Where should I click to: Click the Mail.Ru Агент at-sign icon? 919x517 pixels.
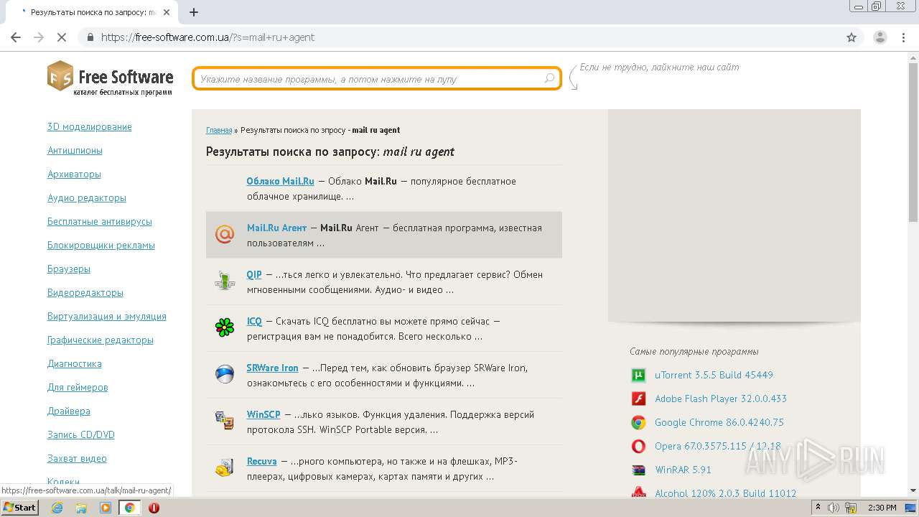[225, 234]
